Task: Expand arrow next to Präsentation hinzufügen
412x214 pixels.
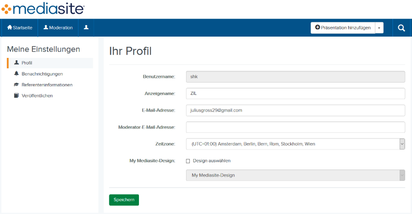Action: pyautogui.click(x=379, y=28)
